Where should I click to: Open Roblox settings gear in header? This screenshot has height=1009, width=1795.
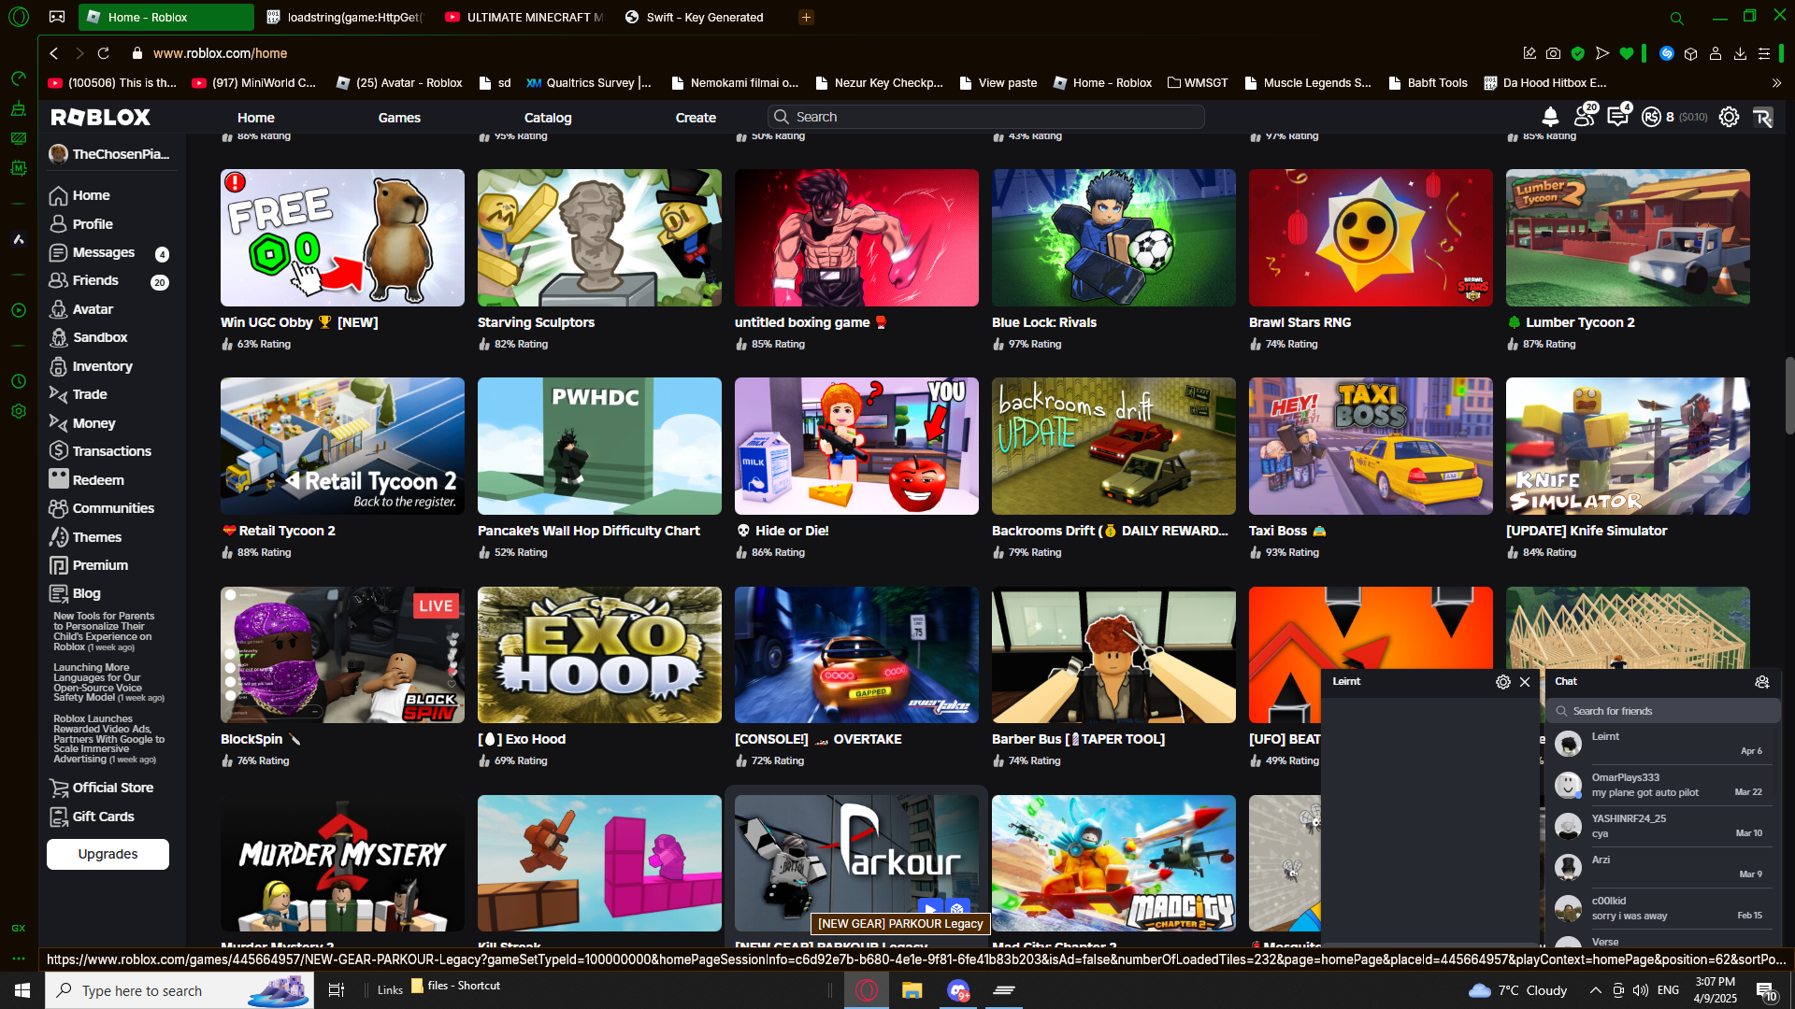coord(1729,117)
